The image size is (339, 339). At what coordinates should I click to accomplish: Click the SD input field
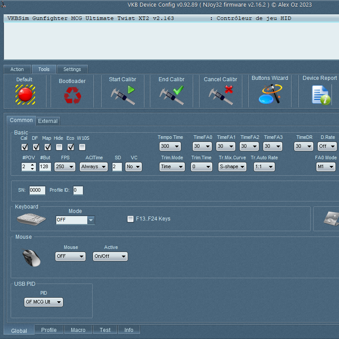[x=117, y=167]
